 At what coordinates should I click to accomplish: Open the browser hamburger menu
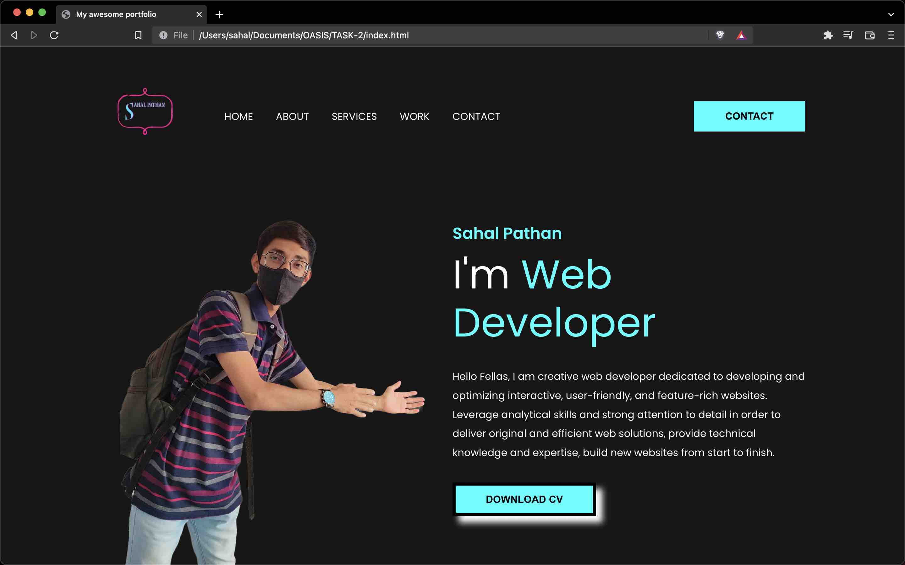[x=891, y=35]
